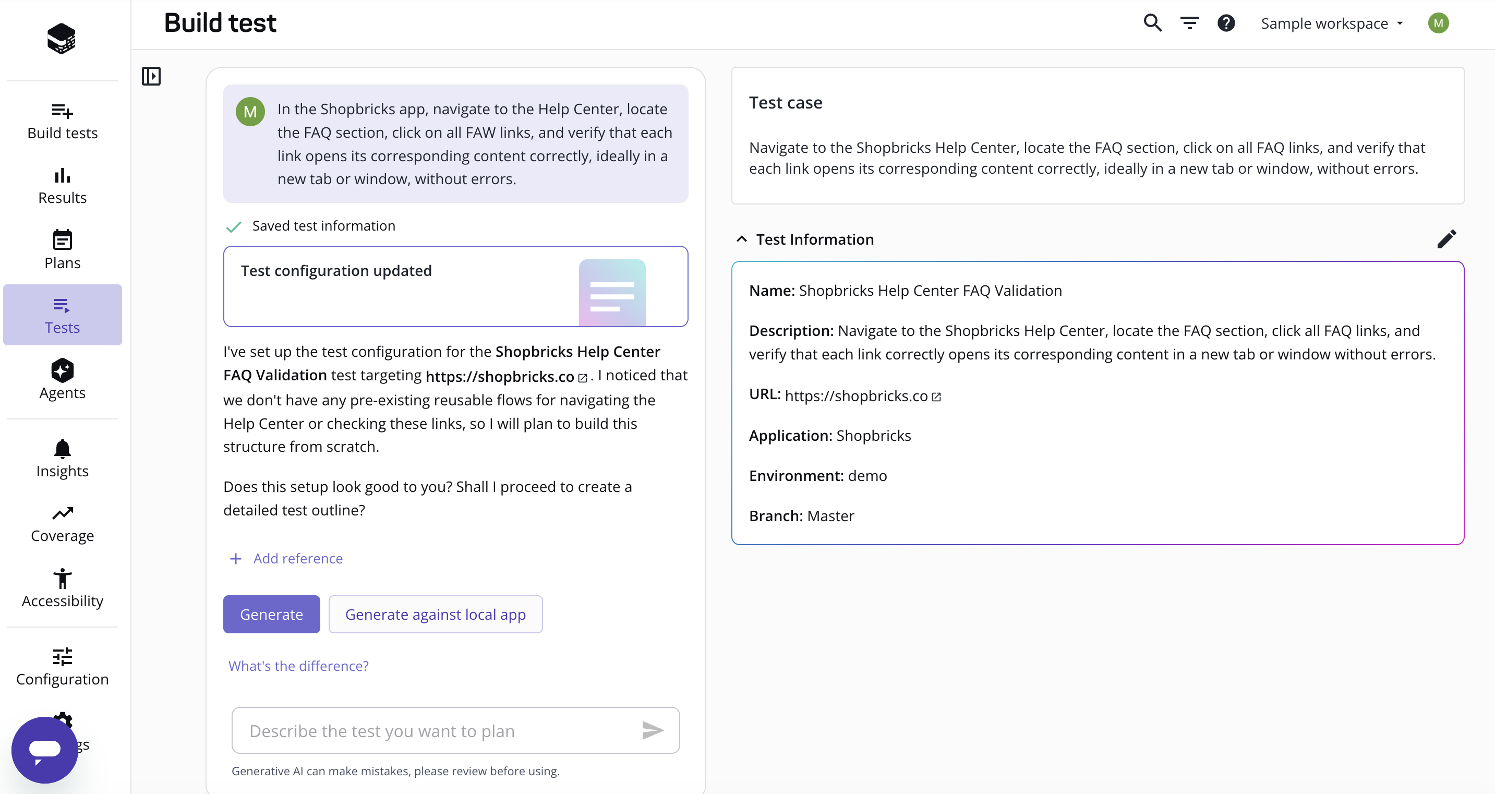Open the chat support bubble
Screen dimensions: 1495x794
pos(45,749)
